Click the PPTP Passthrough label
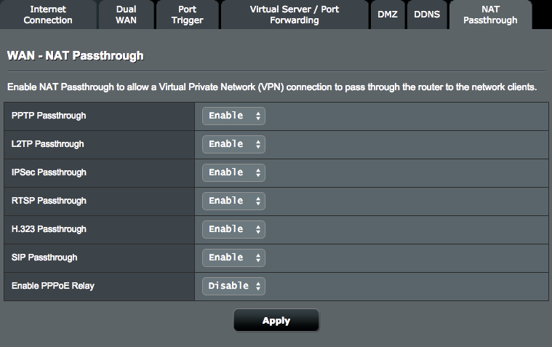The height and width of the screenshot is (347, 552). click(x=49, y=116)
